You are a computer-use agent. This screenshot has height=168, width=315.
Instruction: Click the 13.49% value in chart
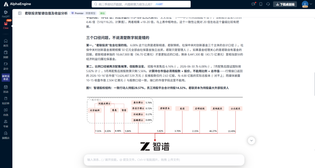point(231,131)
